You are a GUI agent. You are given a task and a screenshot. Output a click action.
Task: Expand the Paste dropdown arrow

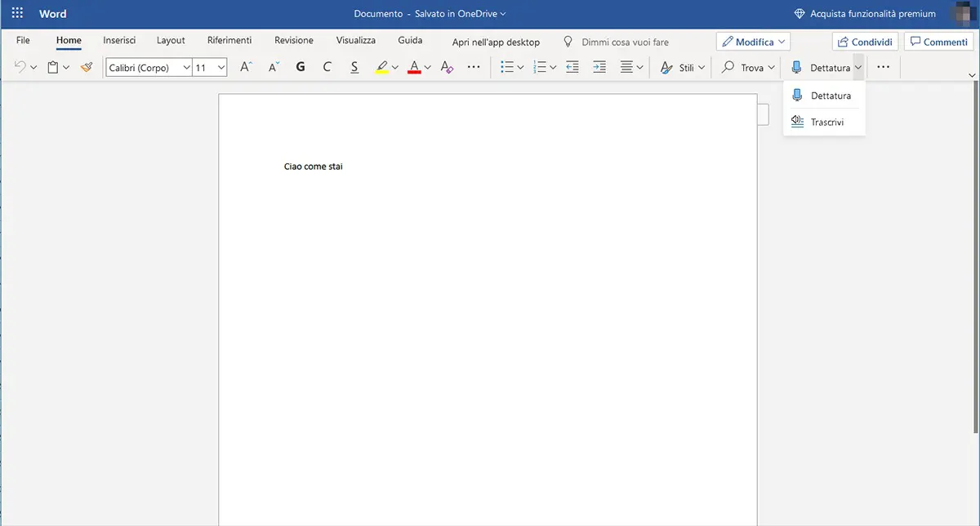tap(66, 68)
